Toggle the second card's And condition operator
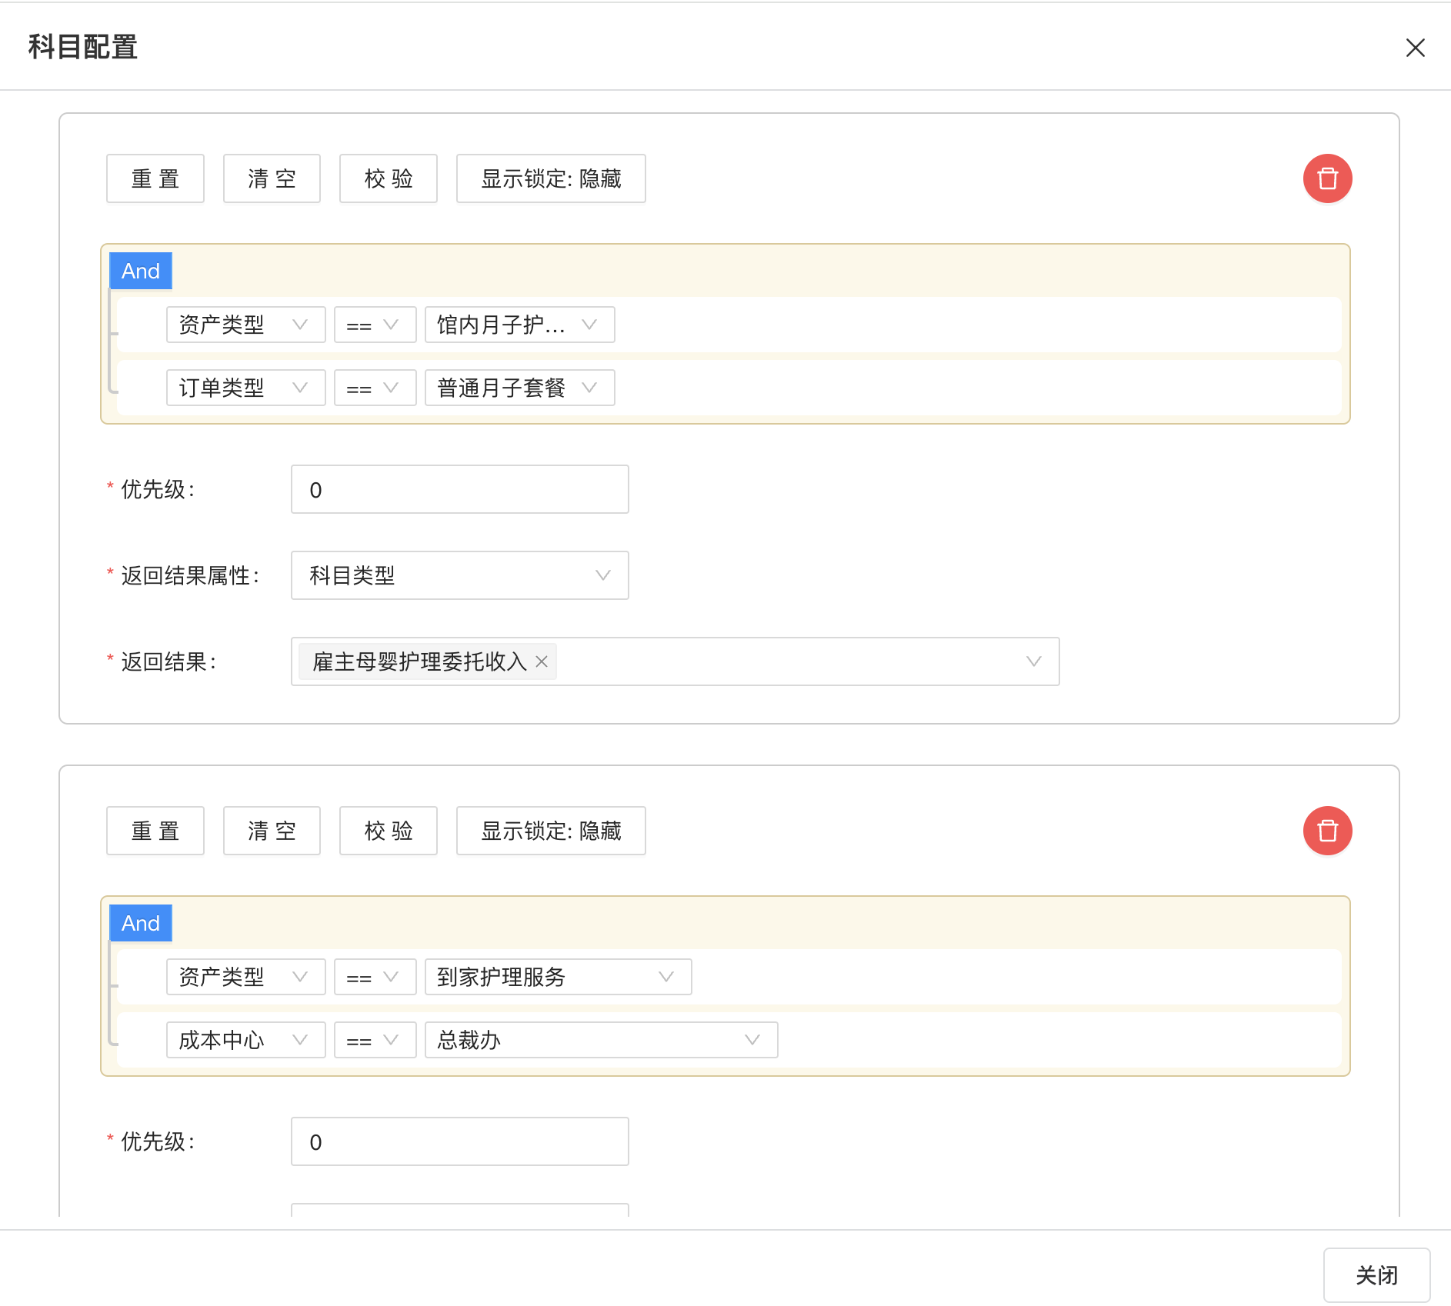This screenshot has height=1306, width=1451. coord(141,923)
